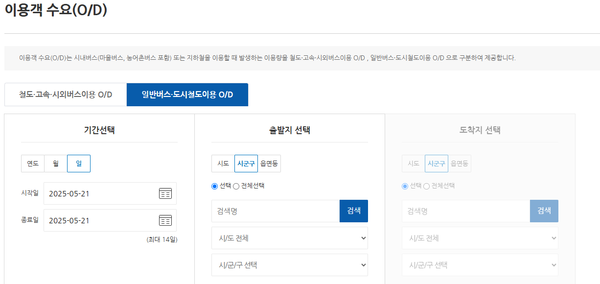Click 검색 button in 출발지 선택
This screenshot has width=600, height=284.
354,211
